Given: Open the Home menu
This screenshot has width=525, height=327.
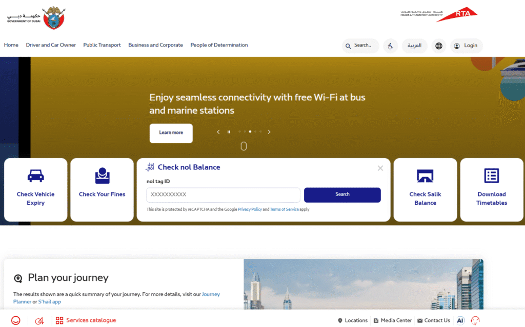Looking at the screenshot, I should pos(11,45).
